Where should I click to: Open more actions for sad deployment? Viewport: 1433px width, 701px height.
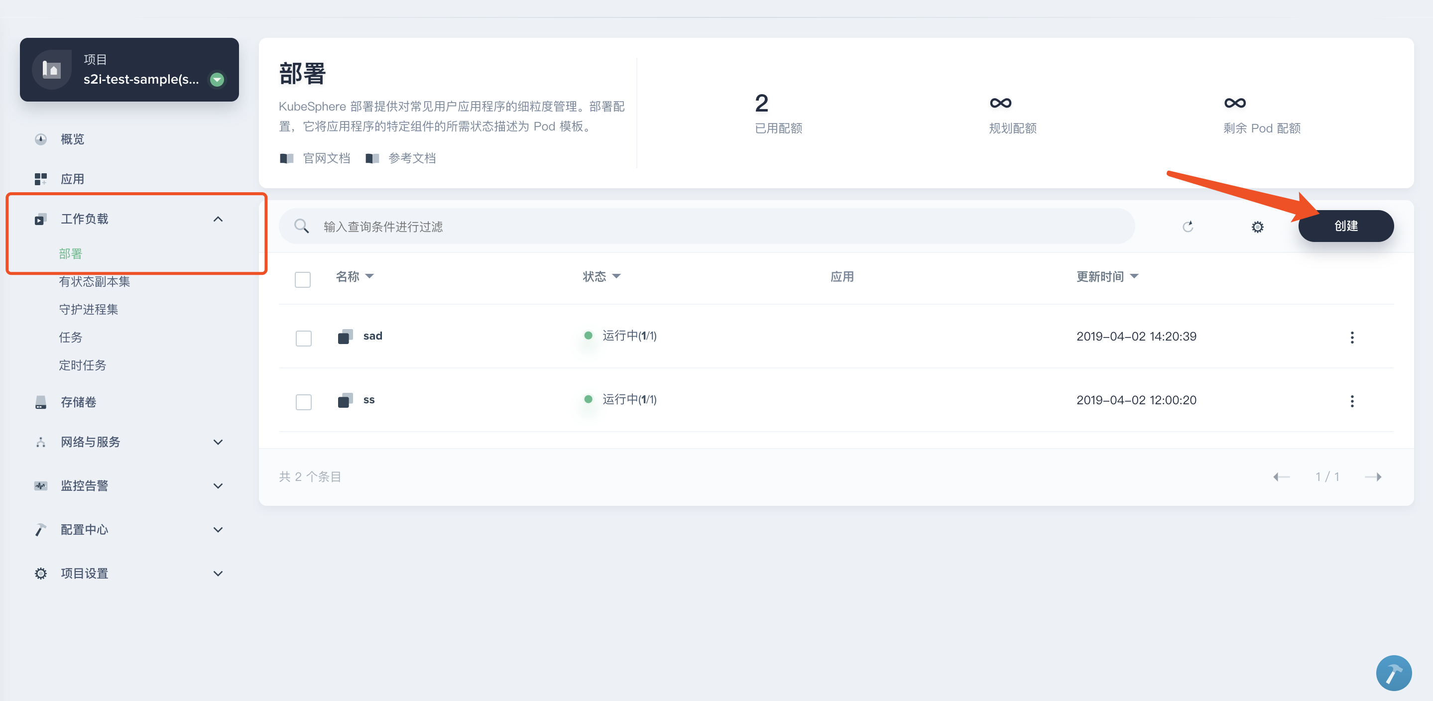[1352, 337]
